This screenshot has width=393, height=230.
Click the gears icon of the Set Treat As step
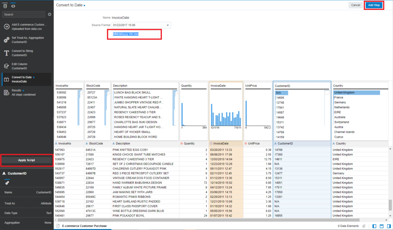click(7, 40)
